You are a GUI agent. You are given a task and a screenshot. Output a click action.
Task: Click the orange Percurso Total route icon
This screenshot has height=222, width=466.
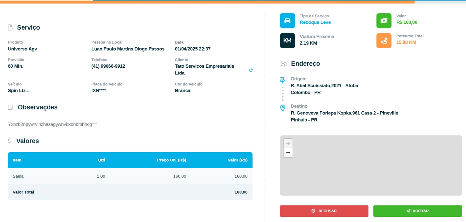384,40
